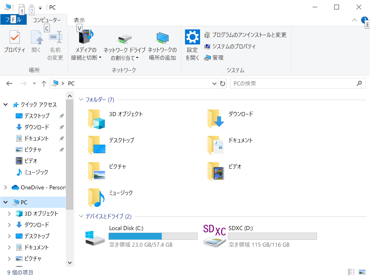Screen dimensions: 370x278
Task: Expand 3D オブジェクト tree node
Action: 9,214
